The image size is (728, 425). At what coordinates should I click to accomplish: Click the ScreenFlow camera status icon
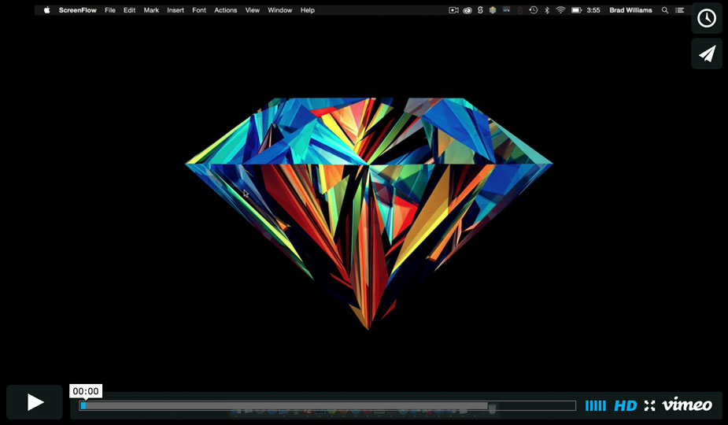point(453,10)
